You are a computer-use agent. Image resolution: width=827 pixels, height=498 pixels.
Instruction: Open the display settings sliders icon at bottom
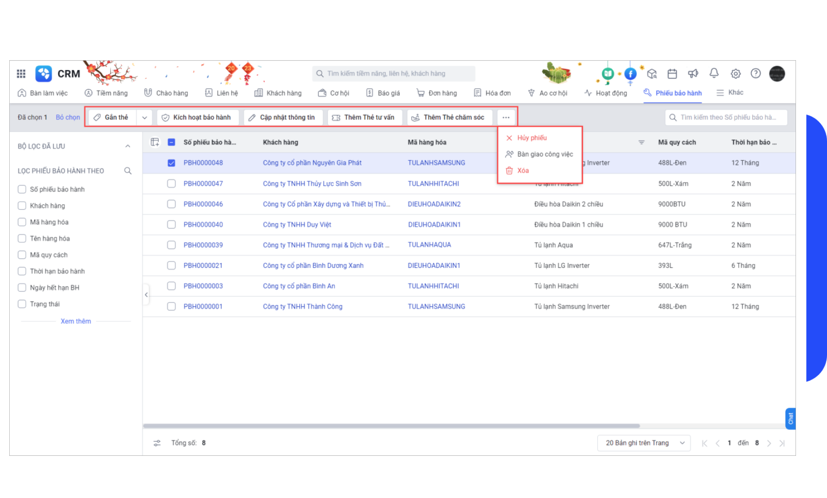pos(157,443)
